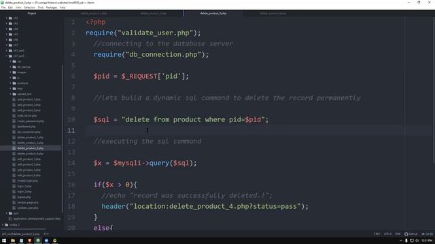Click the add_product_1.php file icon

14,100
